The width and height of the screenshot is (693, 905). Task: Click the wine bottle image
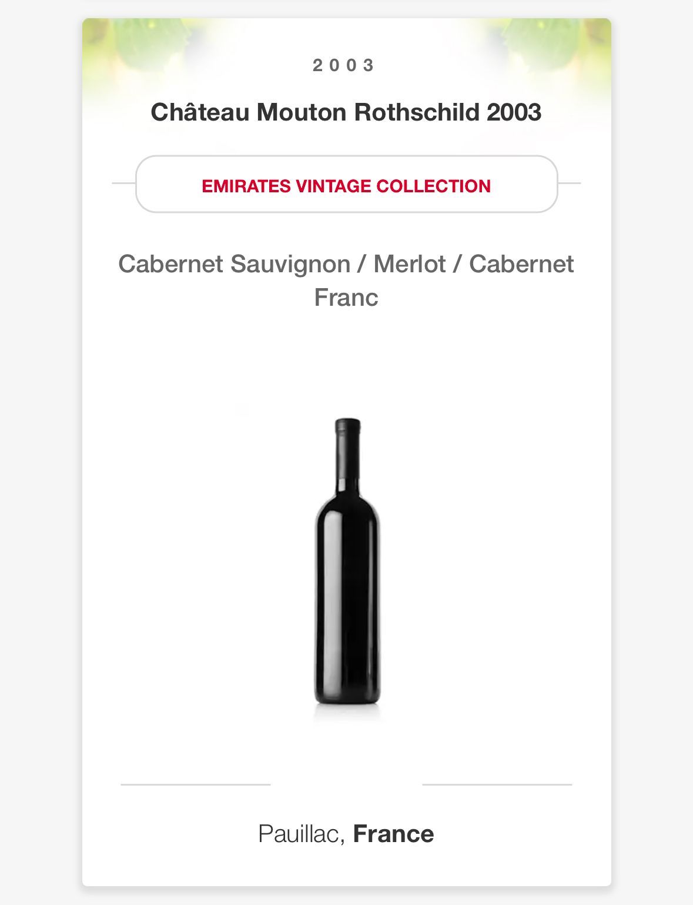click(347, 565)
